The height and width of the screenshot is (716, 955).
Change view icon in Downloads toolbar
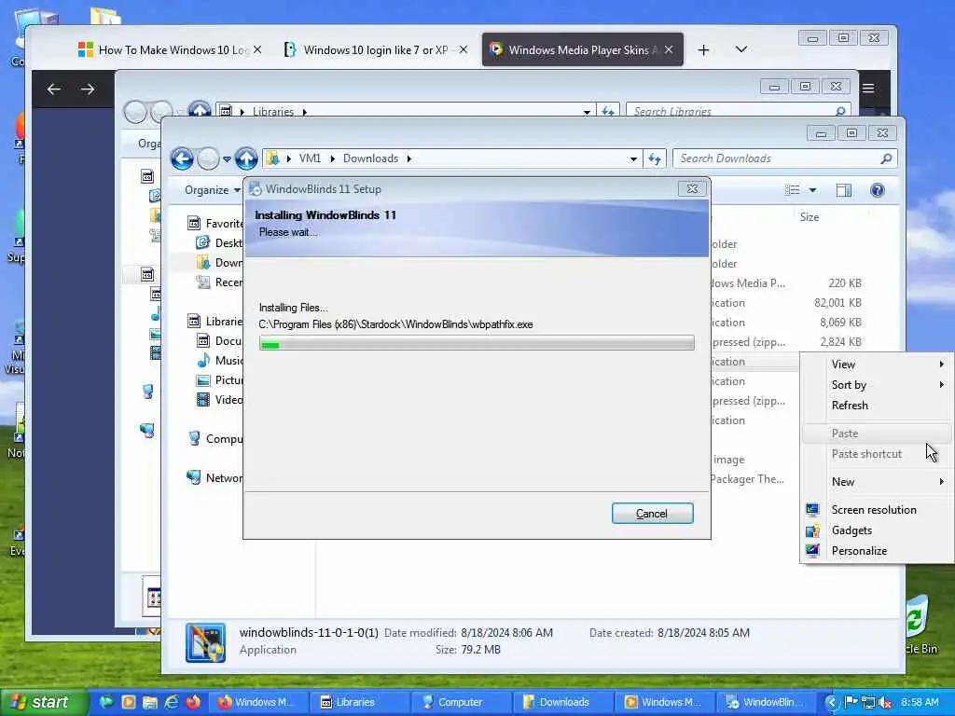(793, 190)
